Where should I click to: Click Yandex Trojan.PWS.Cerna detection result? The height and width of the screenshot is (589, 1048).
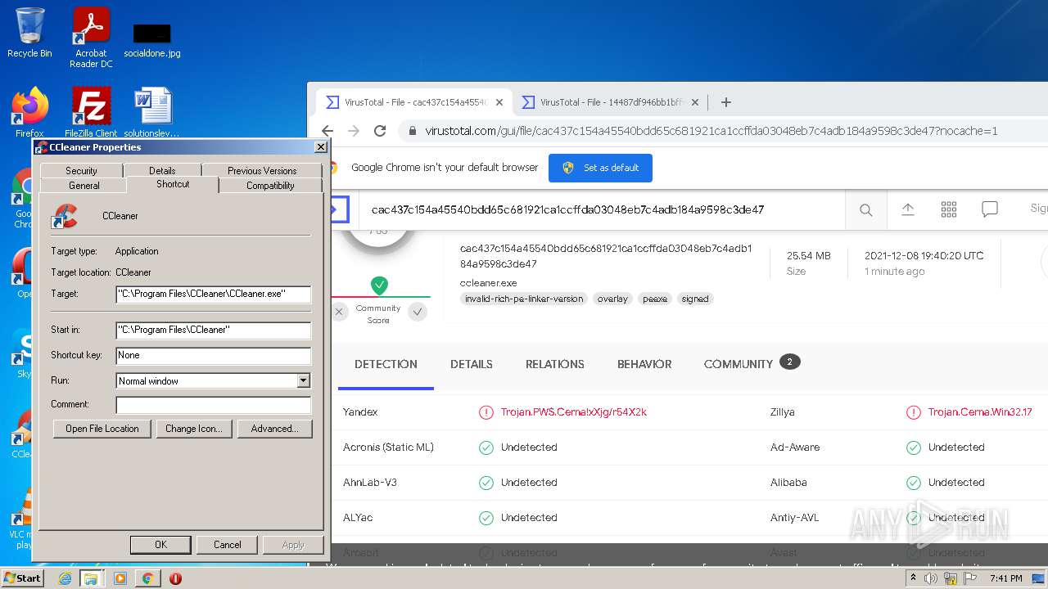point(573,412)
